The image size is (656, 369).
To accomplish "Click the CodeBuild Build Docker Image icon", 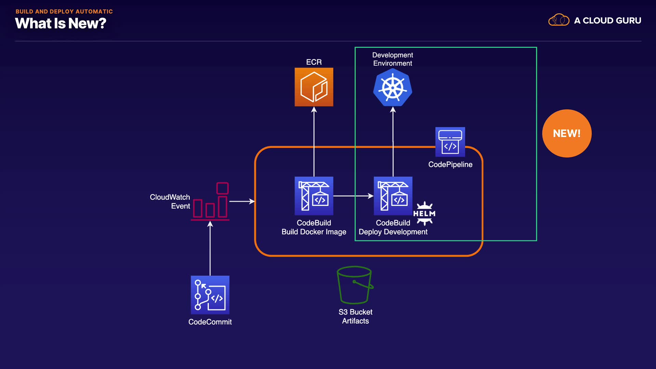I will 314,196.
